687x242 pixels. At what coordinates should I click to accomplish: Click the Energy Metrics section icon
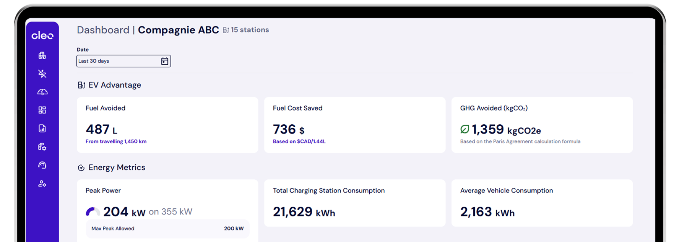coord(81,168)
